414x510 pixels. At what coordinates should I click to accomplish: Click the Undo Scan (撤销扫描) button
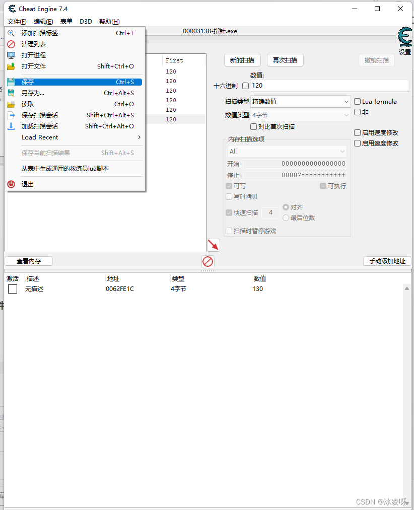tap(377, 60)
